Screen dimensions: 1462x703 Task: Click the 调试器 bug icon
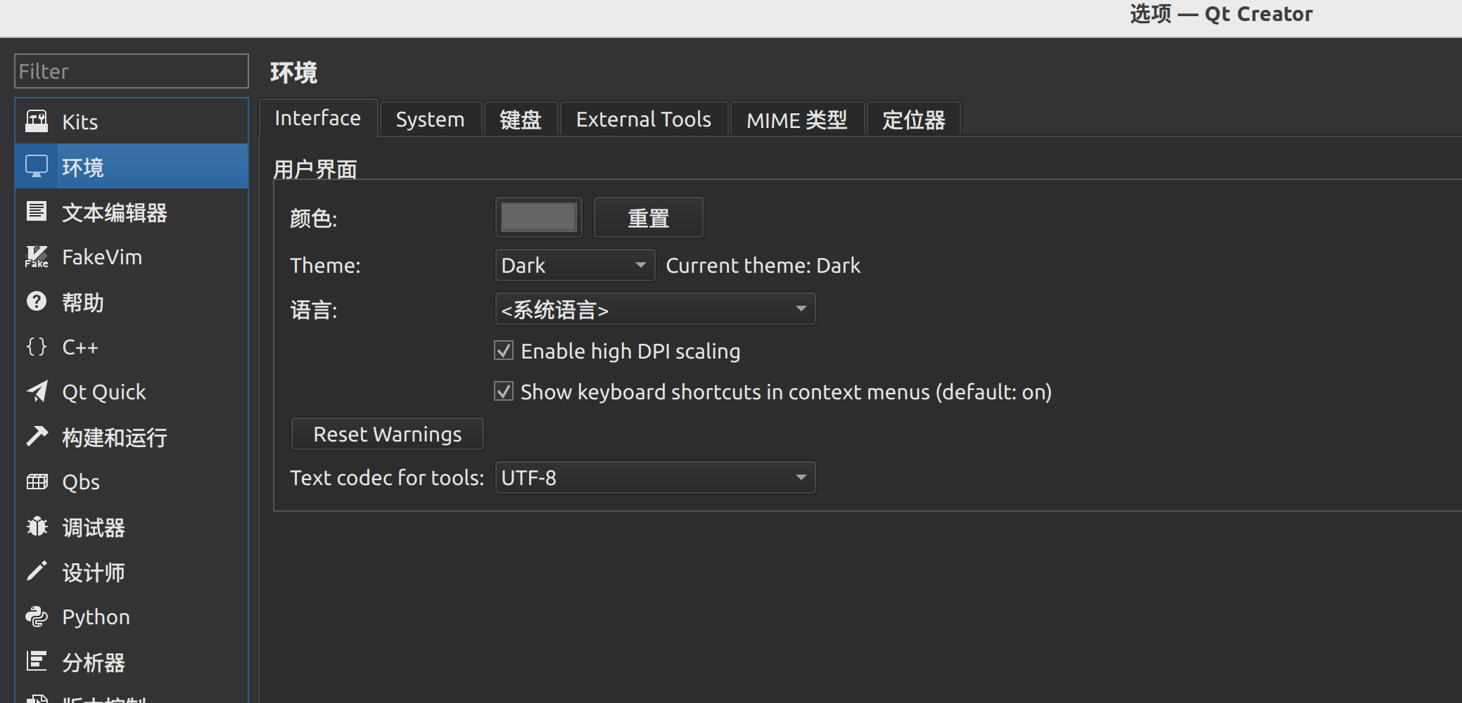tap(37, 527)
